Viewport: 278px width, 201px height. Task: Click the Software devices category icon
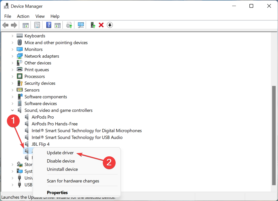click(20, 103)
